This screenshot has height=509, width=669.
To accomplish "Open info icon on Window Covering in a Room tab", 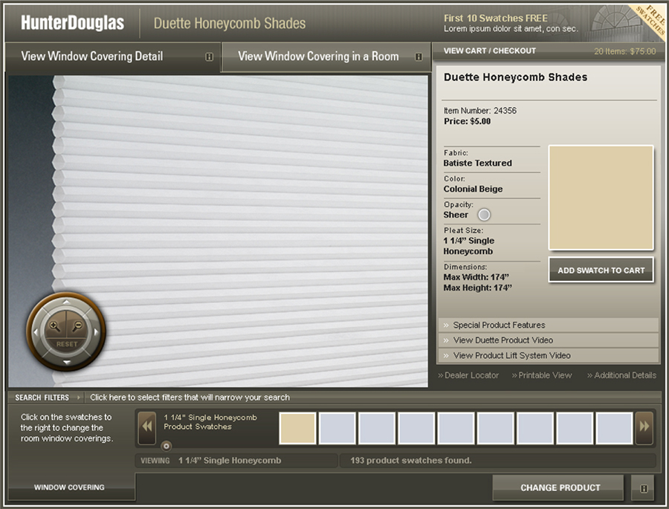I will click(418, 56).
